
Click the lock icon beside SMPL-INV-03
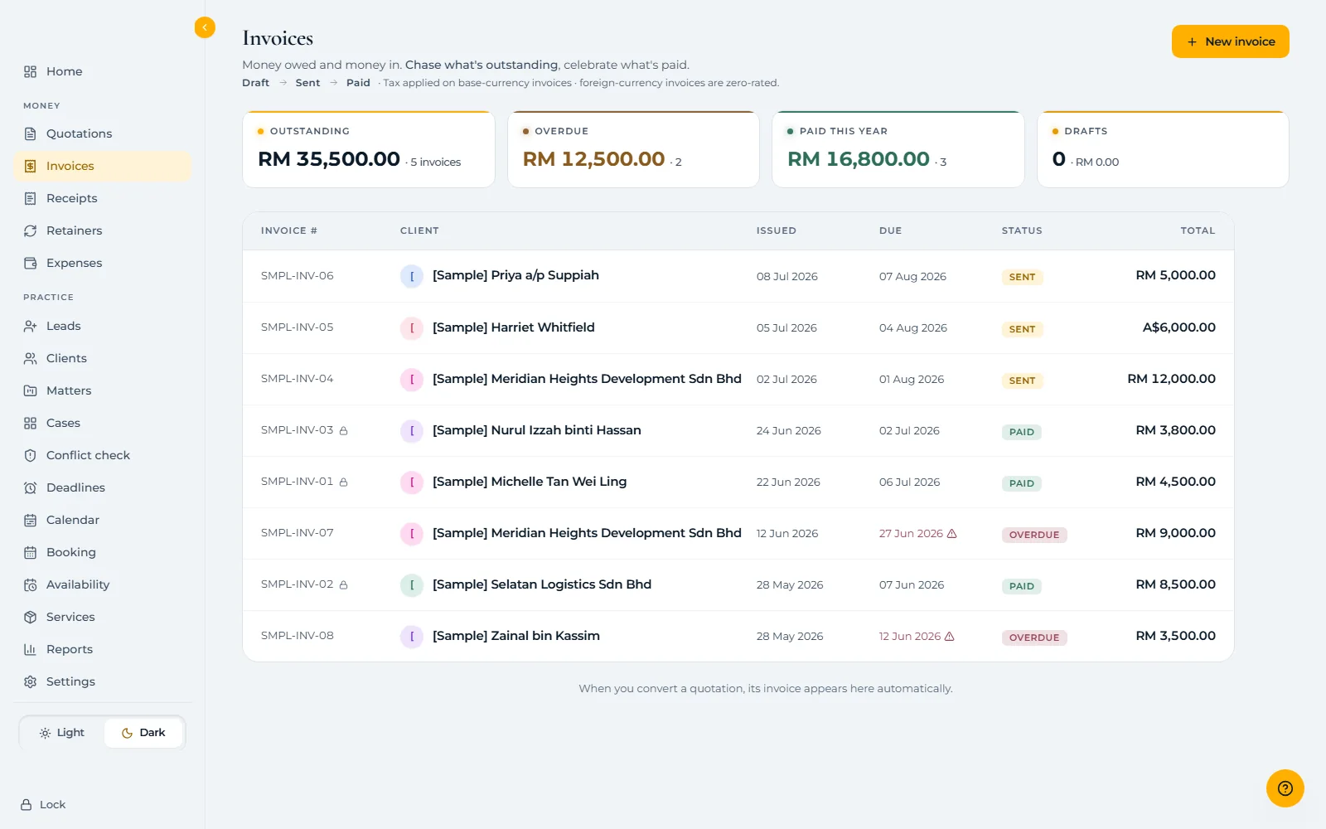click(343, 430)
